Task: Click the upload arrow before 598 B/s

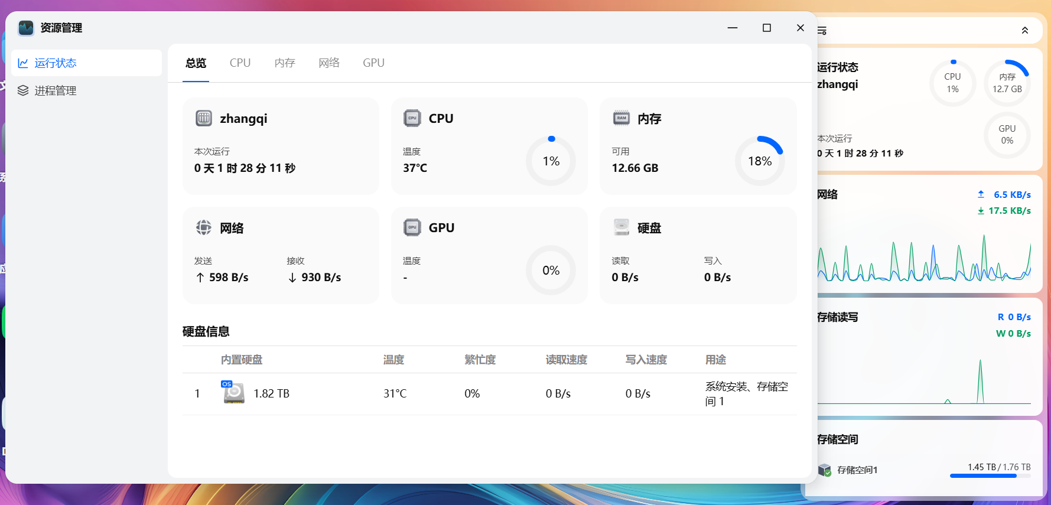Action: (200, 278)
